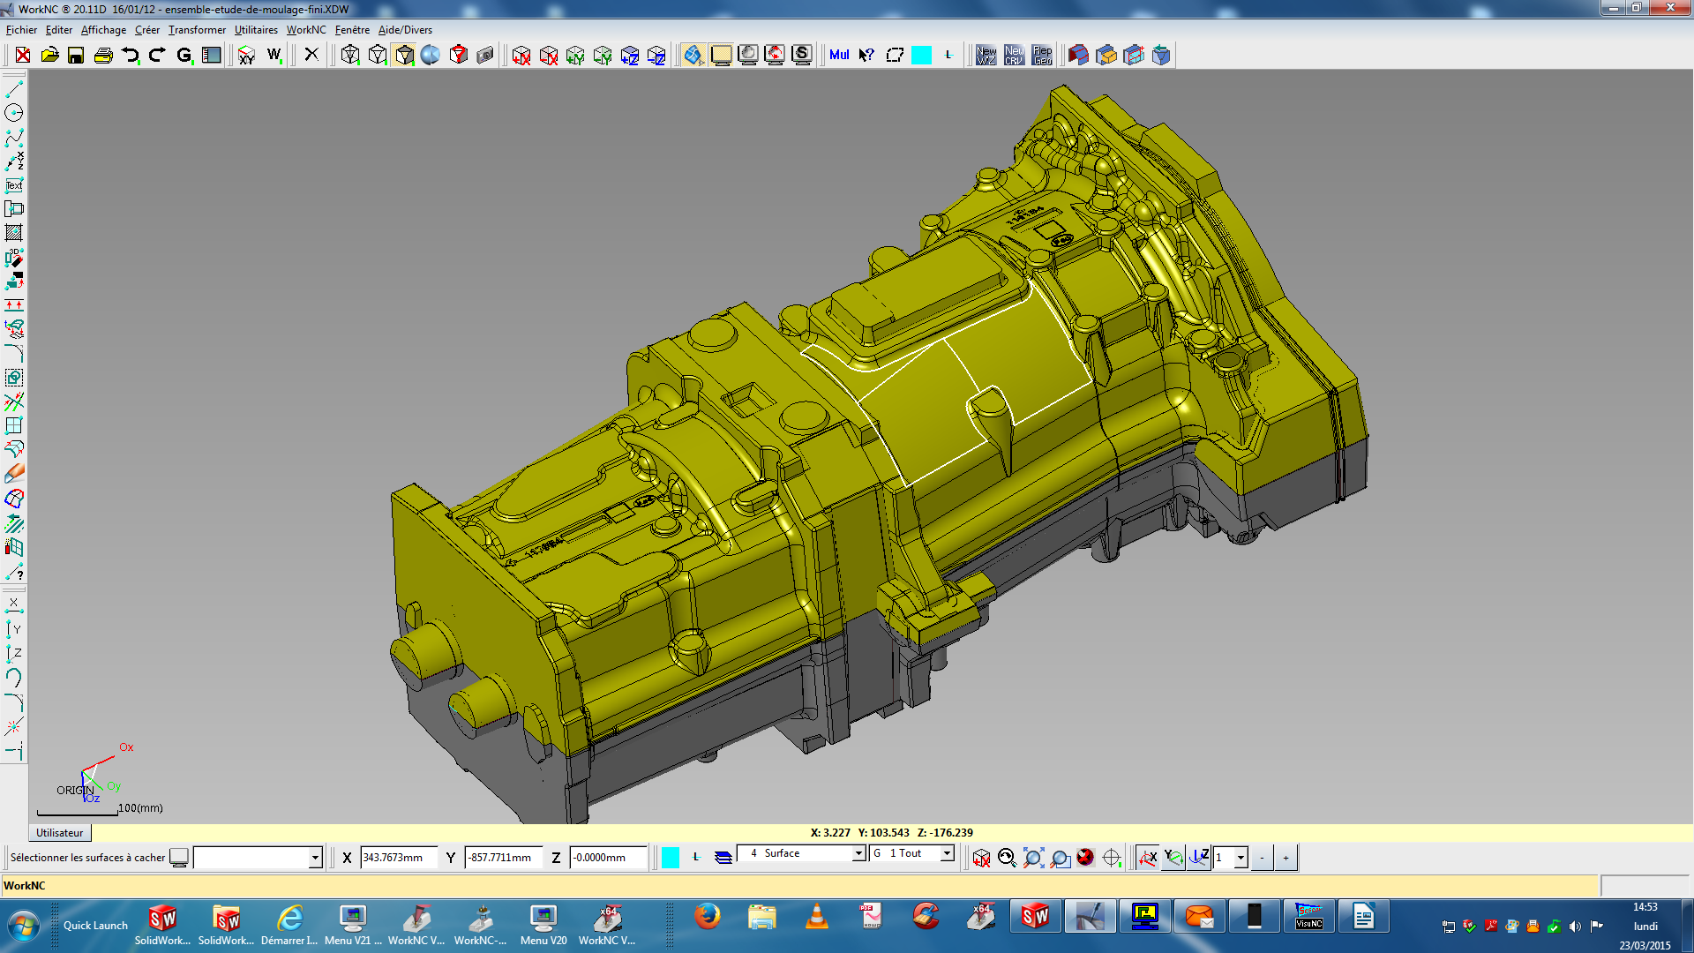Select the -Z view cube icon
Image resolution: width=1694 pixels, height=953 pixels.
pyautogui.click(x=656, y=55)
